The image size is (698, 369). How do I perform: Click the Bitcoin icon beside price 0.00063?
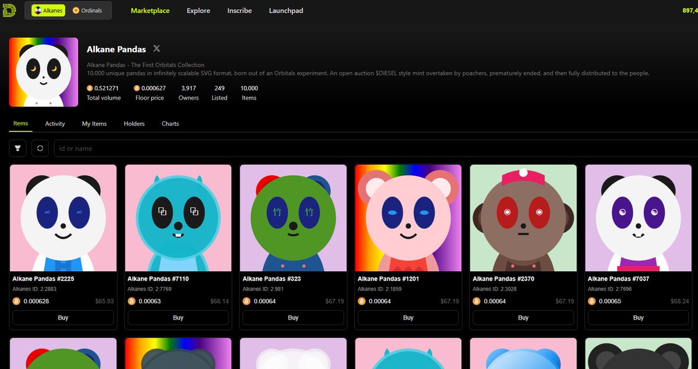(131, 301)
